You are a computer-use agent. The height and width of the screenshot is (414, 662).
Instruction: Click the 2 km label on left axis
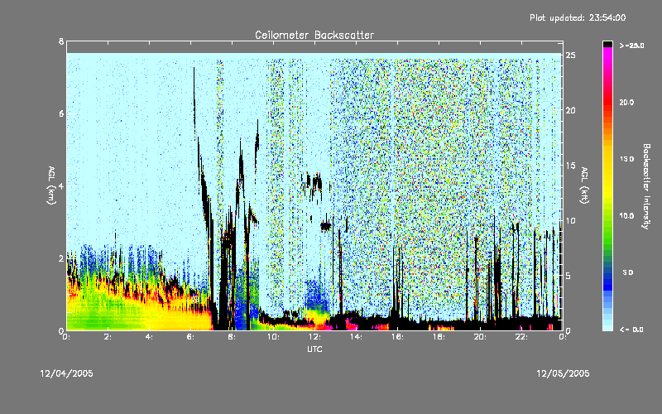point(61,258)
